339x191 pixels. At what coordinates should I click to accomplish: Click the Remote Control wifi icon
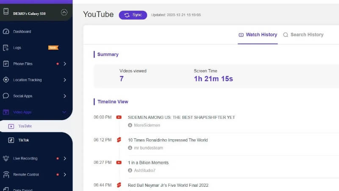[x=6, y=174]
